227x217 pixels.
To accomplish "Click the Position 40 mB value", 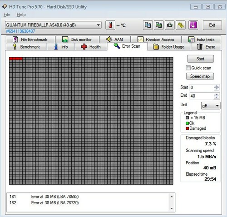I will pos(210,168).
